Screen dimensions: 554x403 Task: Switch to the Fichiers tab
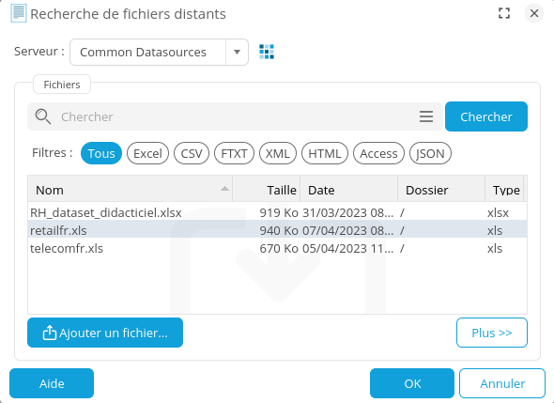point(62,85)
